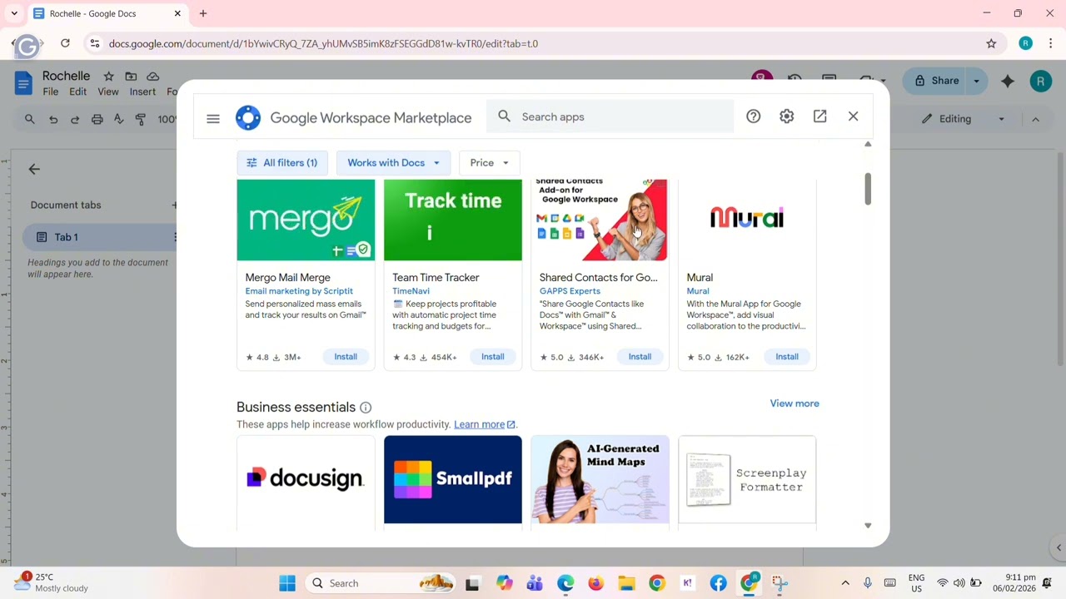Click the Google Workspace Marketplace logo
Image resolution: width=1066 pixels, height=599 pixels.
(248, 117)
